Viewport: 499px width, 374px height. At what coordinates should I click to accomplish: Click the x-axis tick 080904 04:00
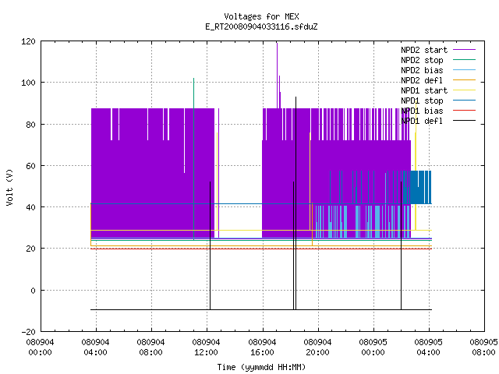coord(95,348)
